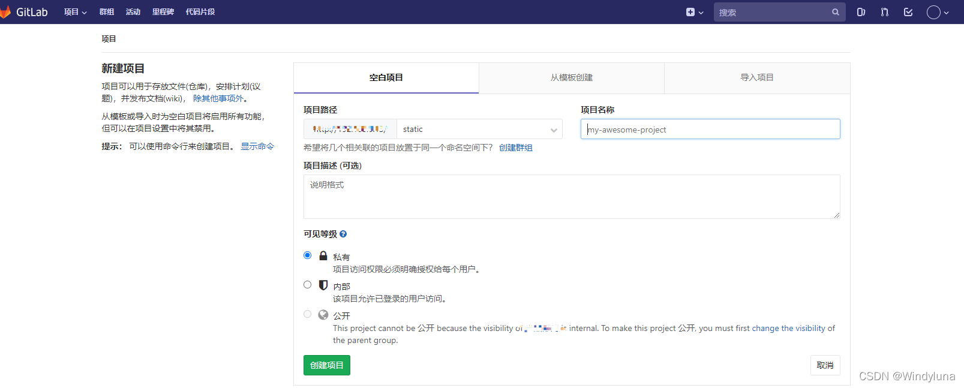Viewport: 964px width, 388px height.
Task: Click the visibility level help icon
Action: point(343,234)
